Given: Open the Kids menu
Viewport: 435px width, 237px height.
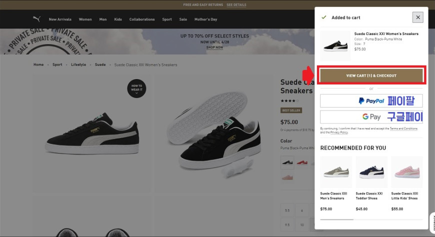Looking at the screenshot, I should coord(118,19).
